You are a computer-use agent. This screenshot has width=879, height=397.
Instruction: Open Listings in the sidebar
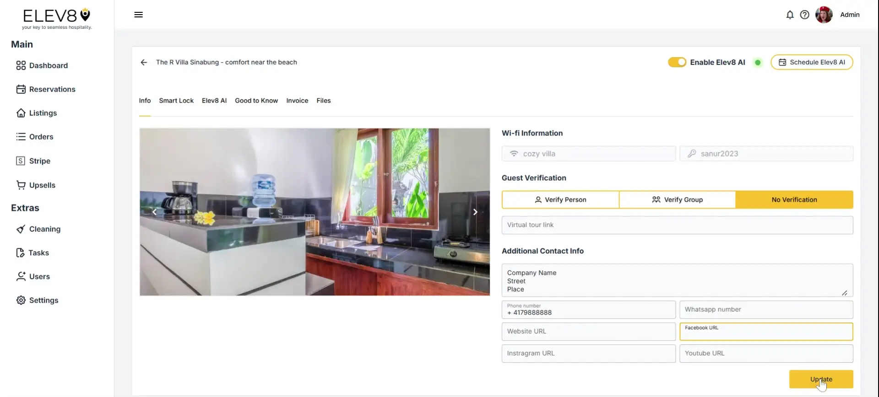pos(37,113)
